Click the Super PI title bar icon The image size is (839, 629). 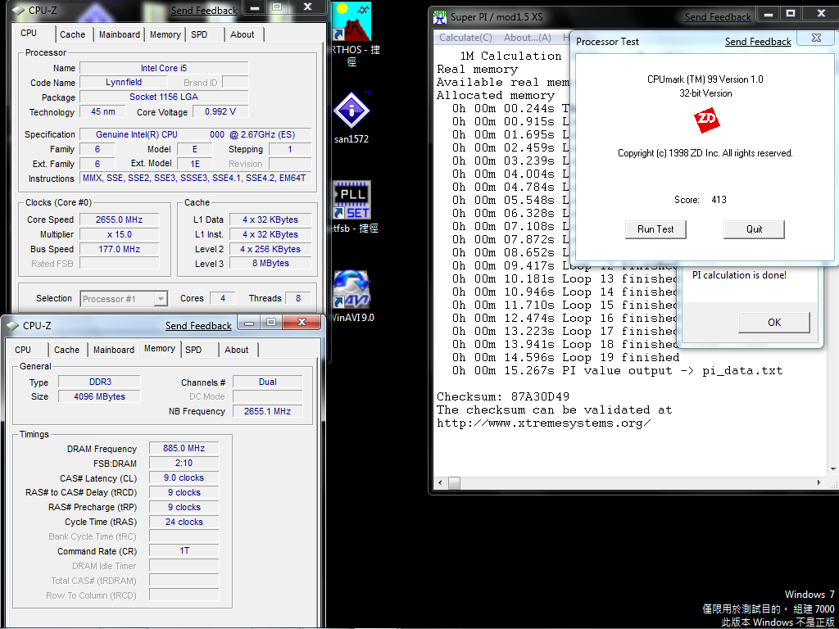tap(440, 17)
